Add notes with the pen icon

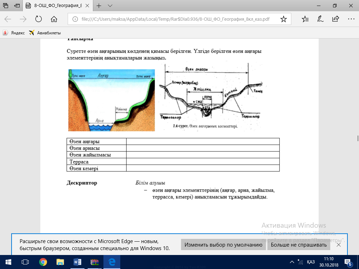pos(320,19)
